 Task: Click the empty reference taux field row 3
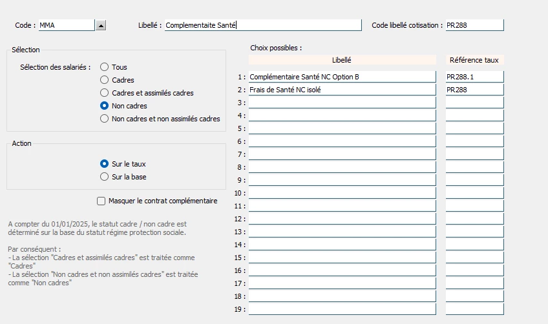pos(474,103)
